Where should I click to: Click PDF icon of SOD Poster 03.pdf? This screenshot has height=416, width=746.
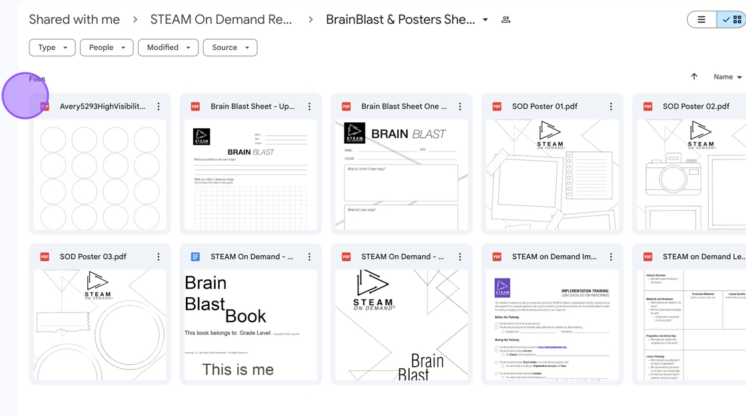45,257
